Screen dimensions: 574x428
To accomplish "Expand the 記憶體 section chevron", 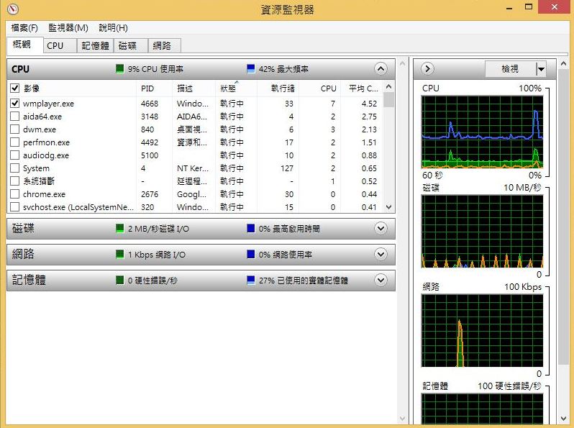I will pos(381,280).
